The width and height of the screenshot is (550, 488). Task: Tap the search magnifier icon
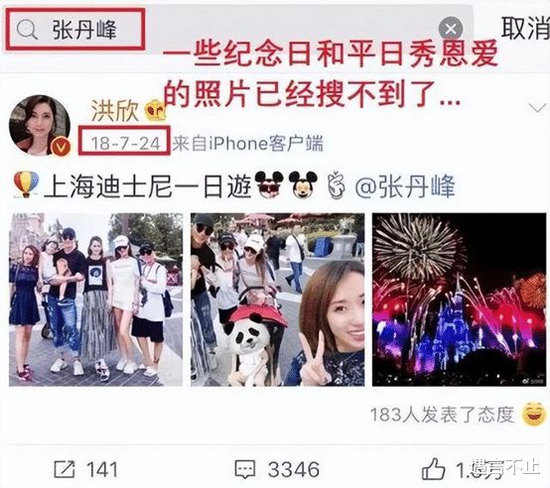click(x=27, y=30)
